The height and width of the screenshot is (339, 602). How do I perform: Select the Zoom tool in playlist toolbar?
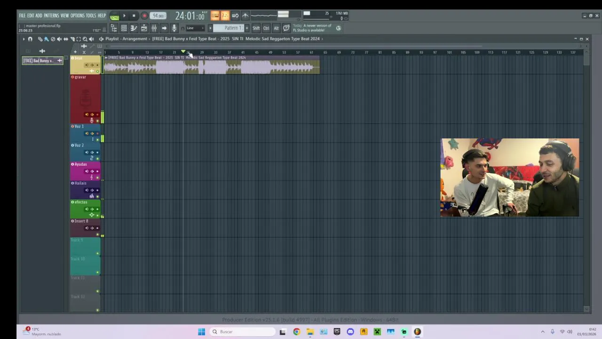85,39
